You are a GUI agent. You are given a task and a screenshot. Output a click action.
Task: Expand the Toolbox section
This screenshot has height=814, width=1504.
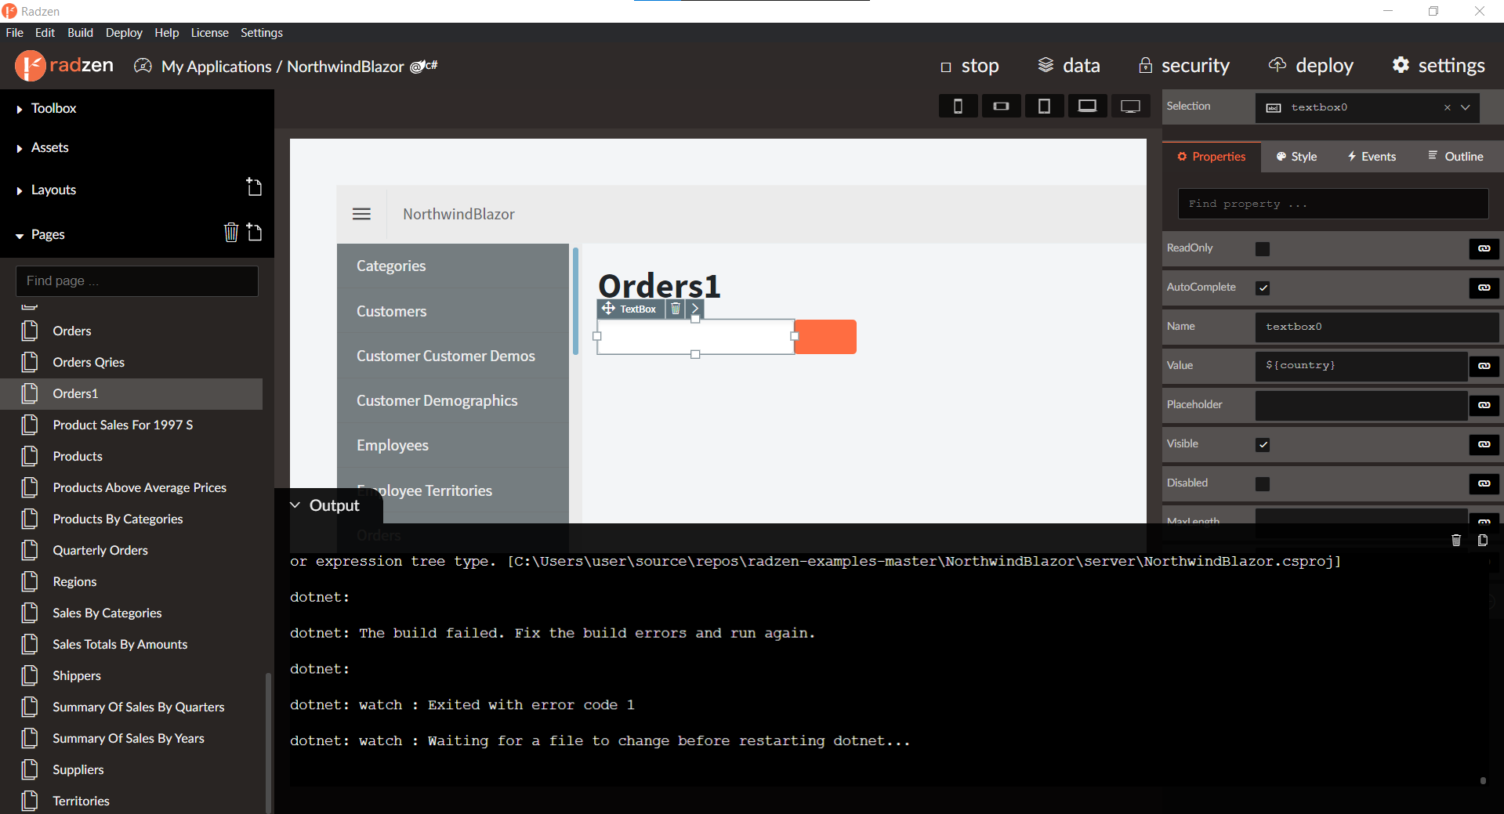coord(53,108)
